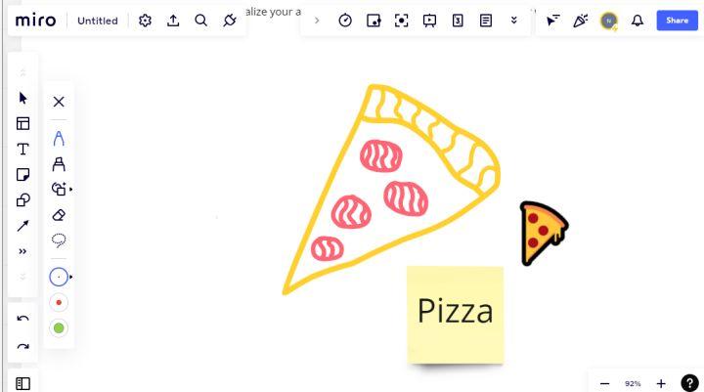Close the pen tools panel

59,102
